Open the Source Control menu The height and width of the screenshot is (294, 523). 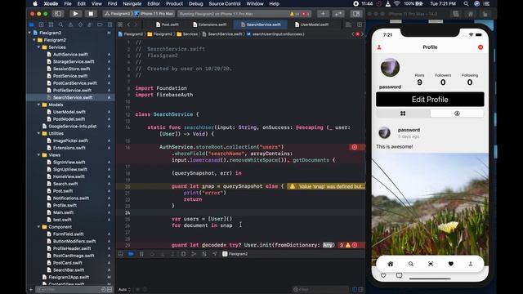click(x=225, y=3)
